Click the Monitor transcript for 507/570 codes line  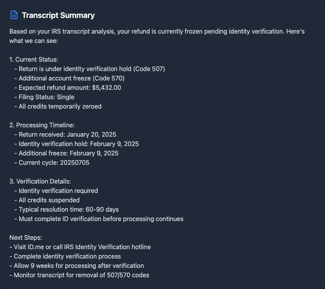coord(79,275)
